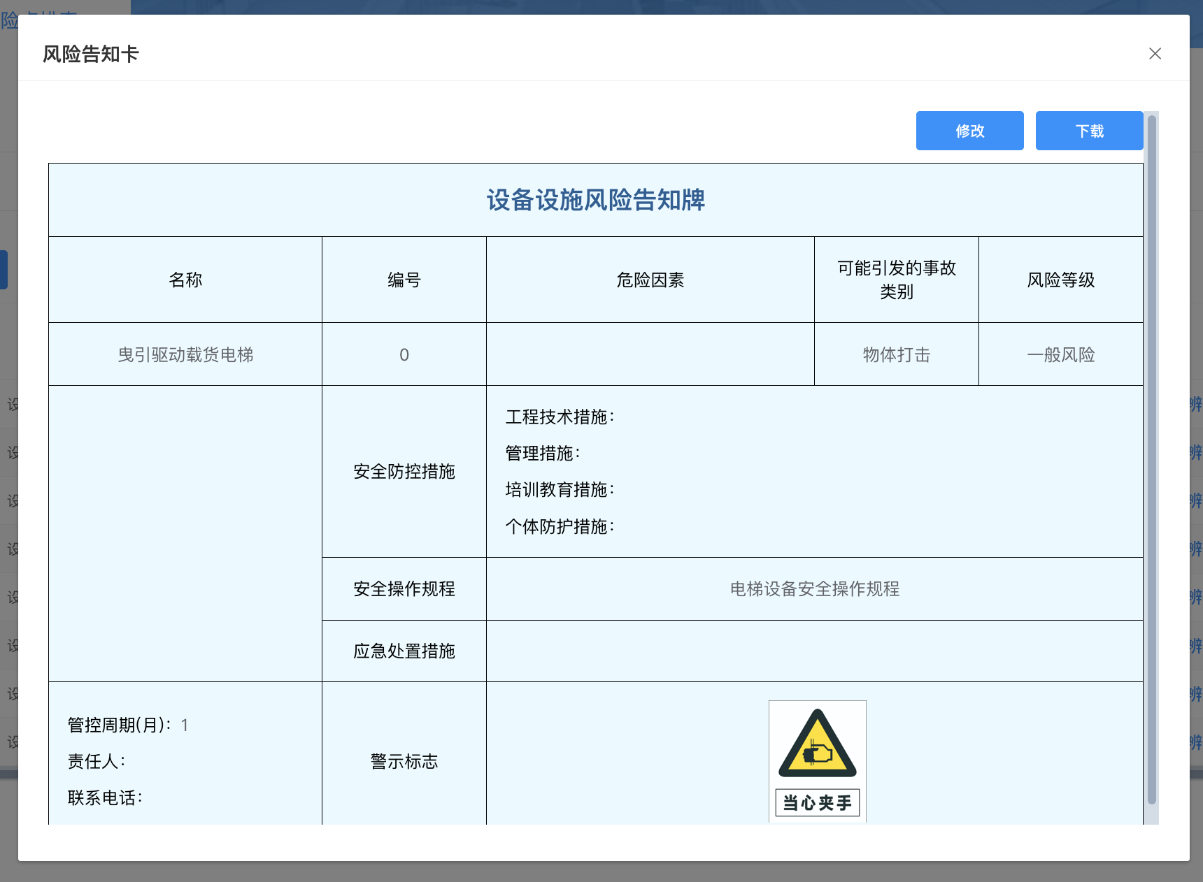Close the 风险告知卡 dialog
This screenshot has height=882, width=1203.
1155,54
